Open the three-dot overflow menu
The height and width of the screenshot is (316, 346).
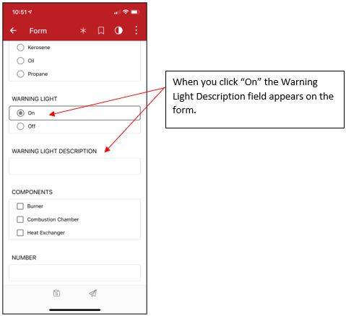(x=137, y=30)
